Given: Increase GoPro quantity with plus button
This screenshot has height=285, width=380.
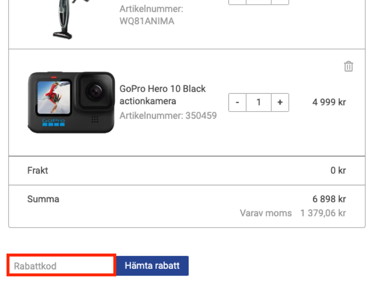Looking at the screenshot, I should click(x=280, y=103).
